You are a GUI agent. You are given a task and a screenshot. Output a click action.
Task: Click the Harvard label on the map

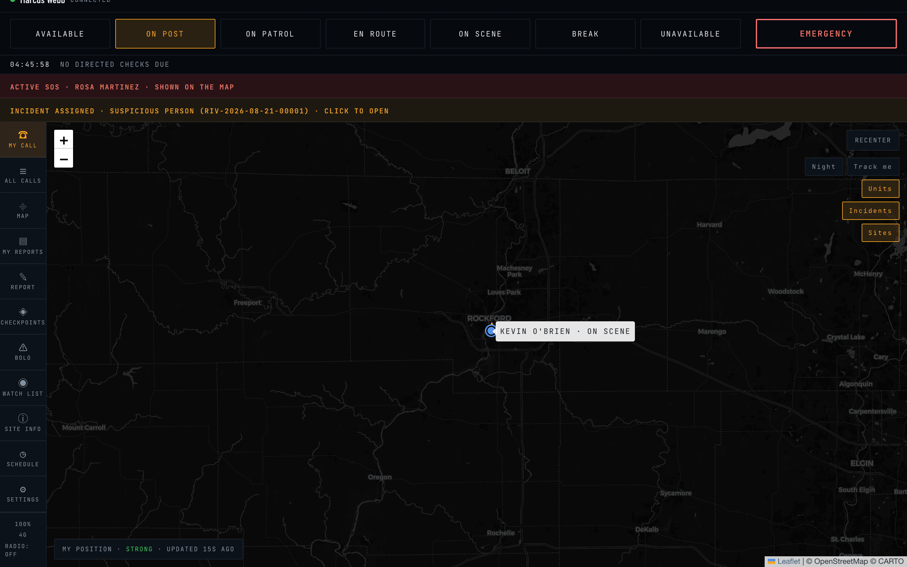point(709,225)
